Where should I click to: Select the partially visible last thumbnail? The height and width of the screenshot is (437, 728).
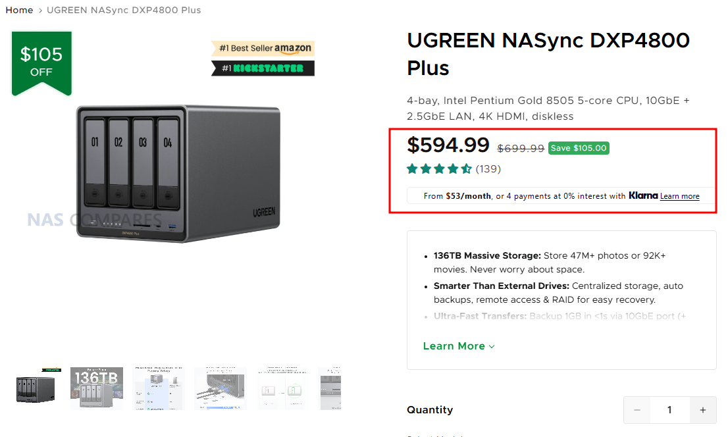330,389
